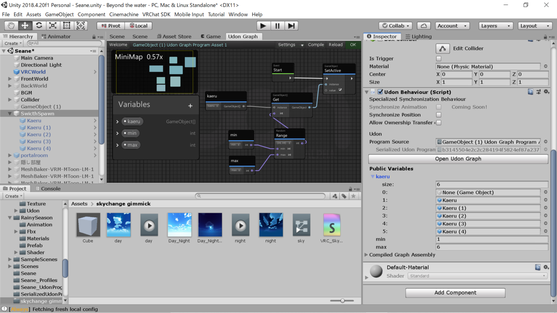Toggle Udon Behaviour enabled checkbox
The width and height of the screenshot is (557, 313).
pyautogui.click(x=380, y=92)
